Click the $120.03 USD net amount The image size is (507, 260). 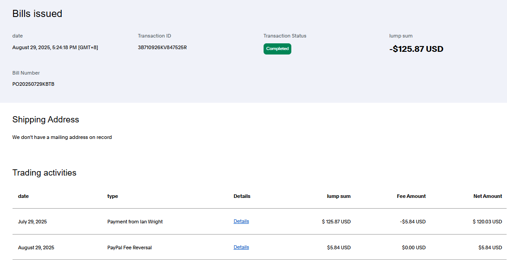tap(487, 222)
